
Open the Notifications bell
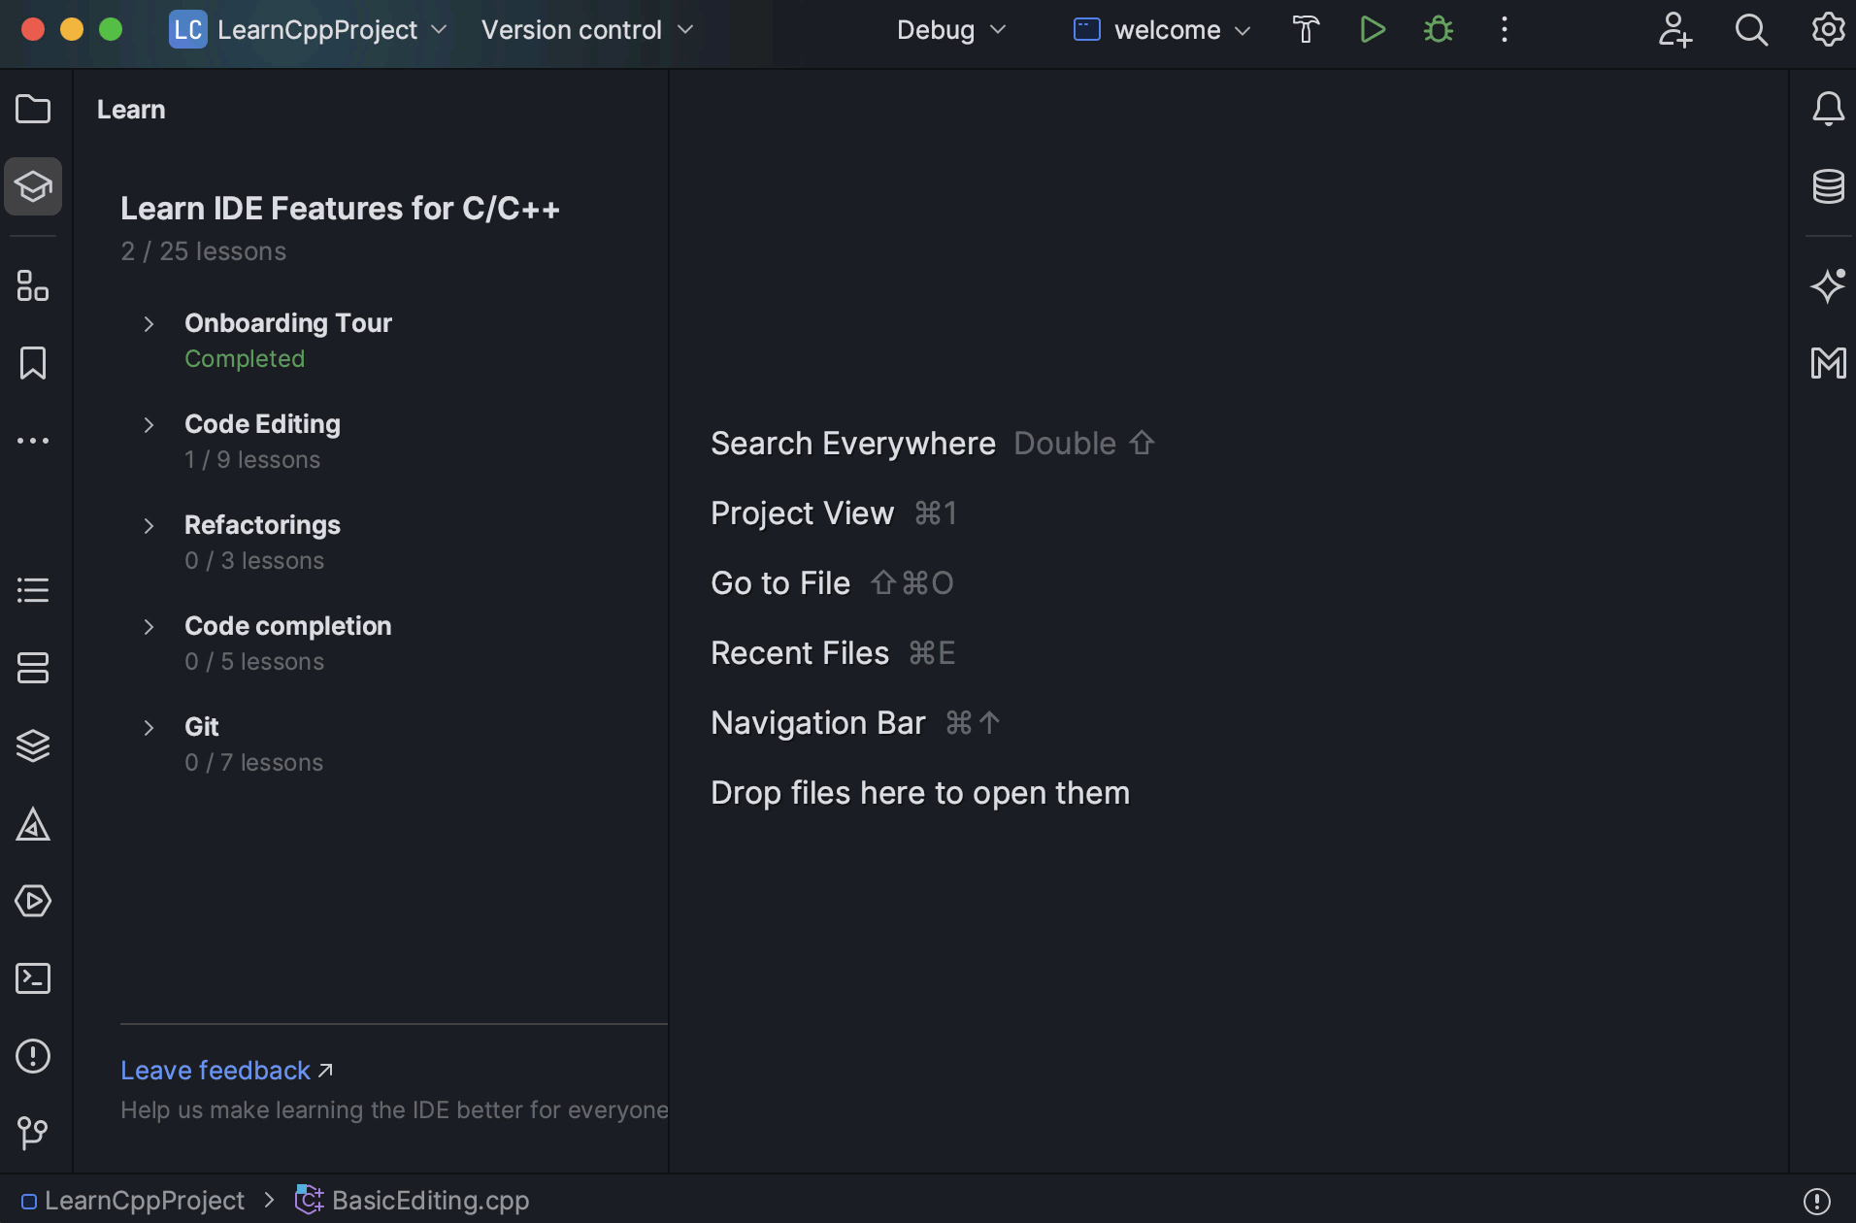pyautogui.click(x=1829, y=109)
